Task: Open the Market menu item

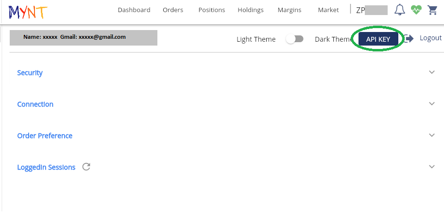Action: (x=328, y=10)
